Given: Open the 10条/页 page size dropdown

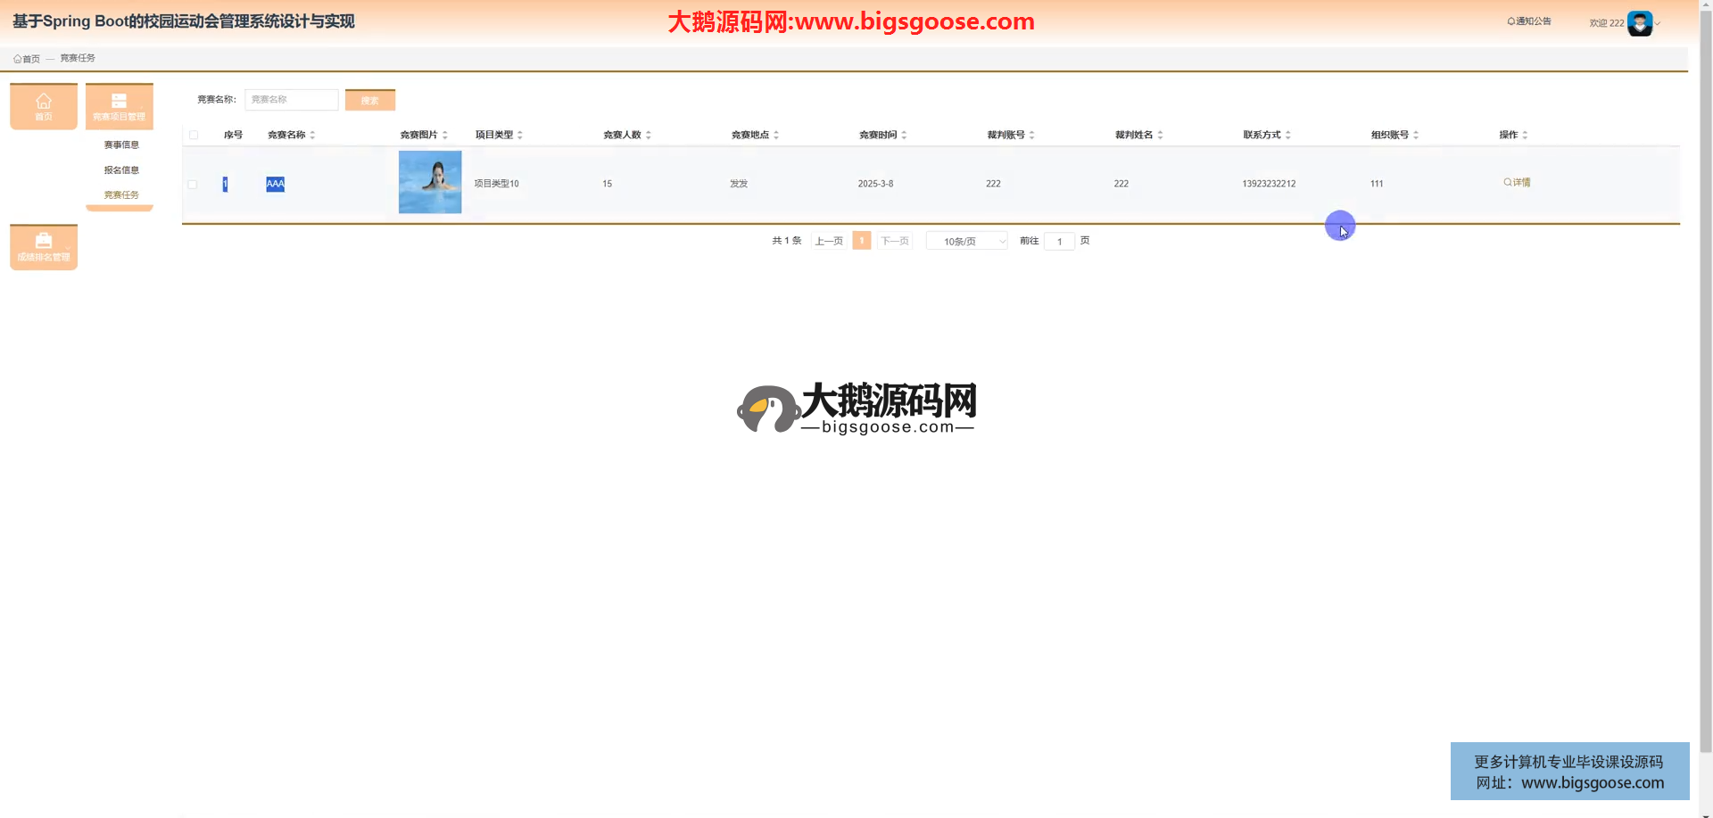Looking at the screenshot, I should [x=966, y=242].
